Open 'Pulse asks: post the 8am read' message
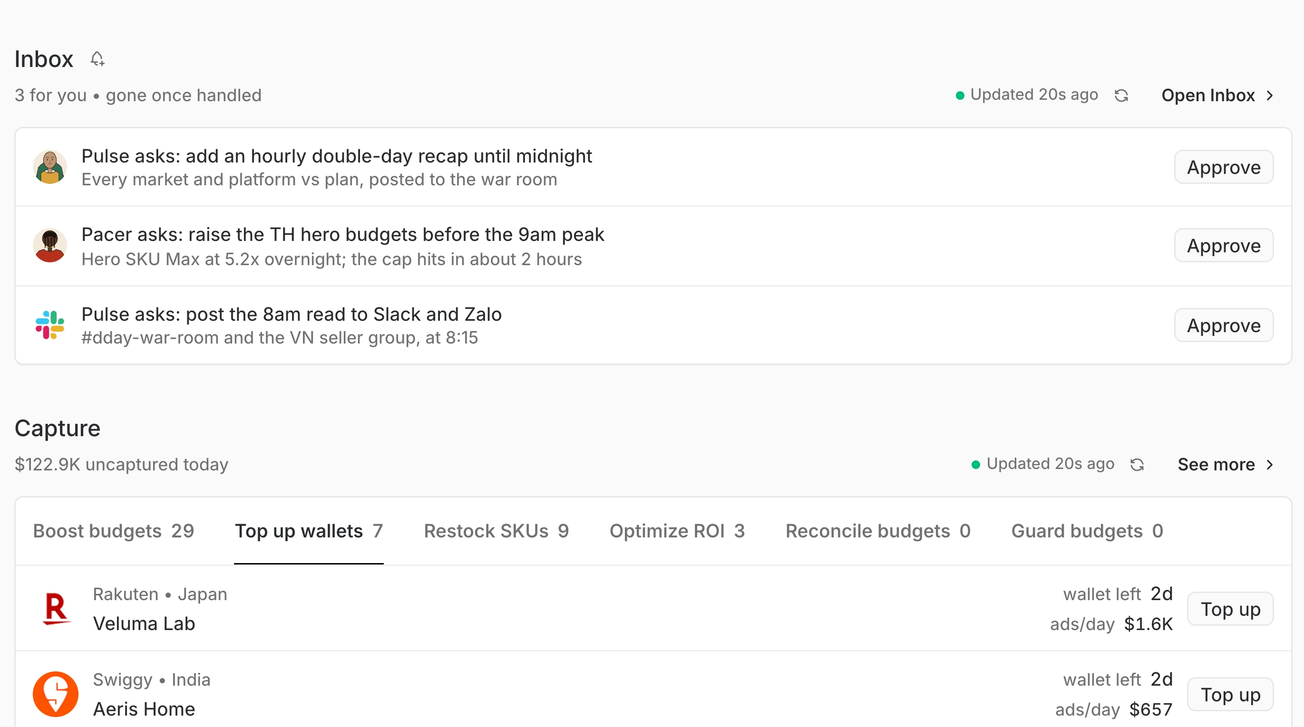The image size is (1304, 727). pyautogui.click(x=653, y=325)
